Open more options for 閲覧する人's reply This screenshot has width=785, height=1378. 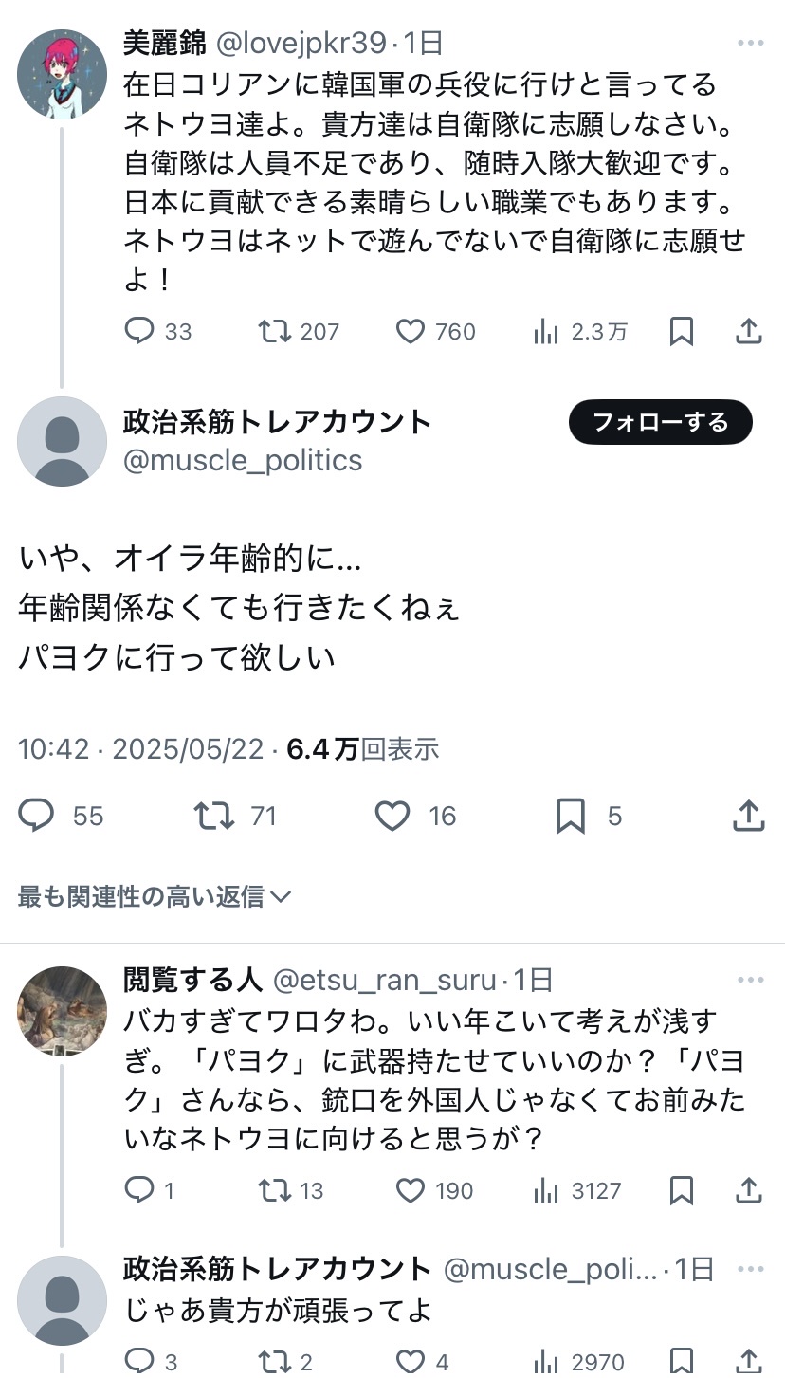pyautogui.click(x=750, y=980)
